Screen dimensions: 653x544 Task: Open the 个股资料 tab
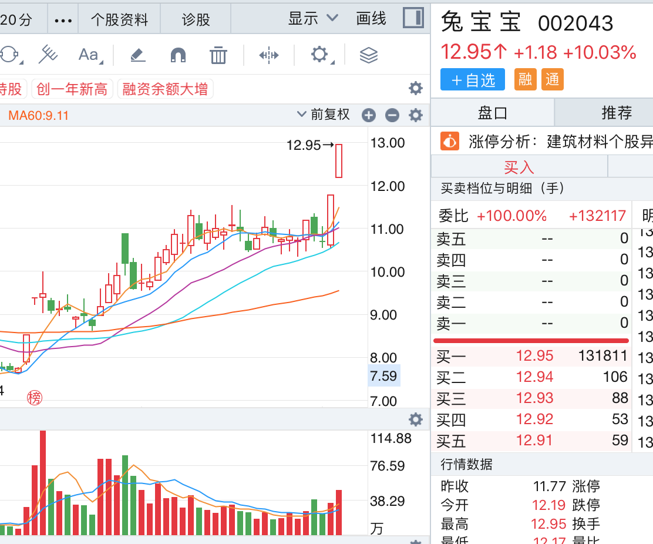119,20
